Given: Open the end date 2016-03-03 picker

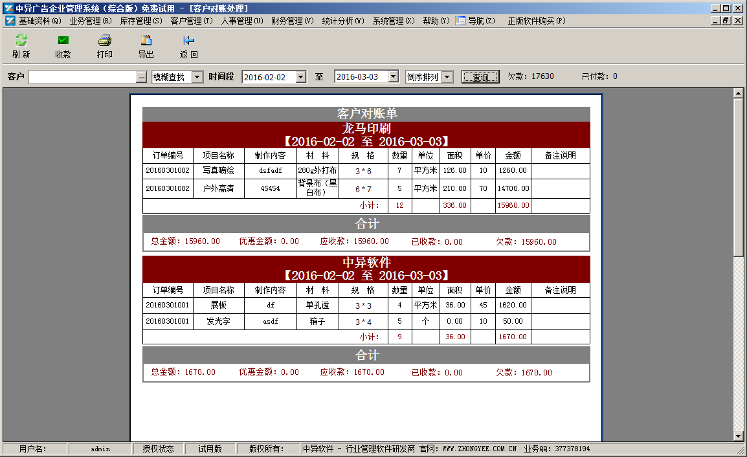Looking at the screenshot, I should (x=393, y=76).
